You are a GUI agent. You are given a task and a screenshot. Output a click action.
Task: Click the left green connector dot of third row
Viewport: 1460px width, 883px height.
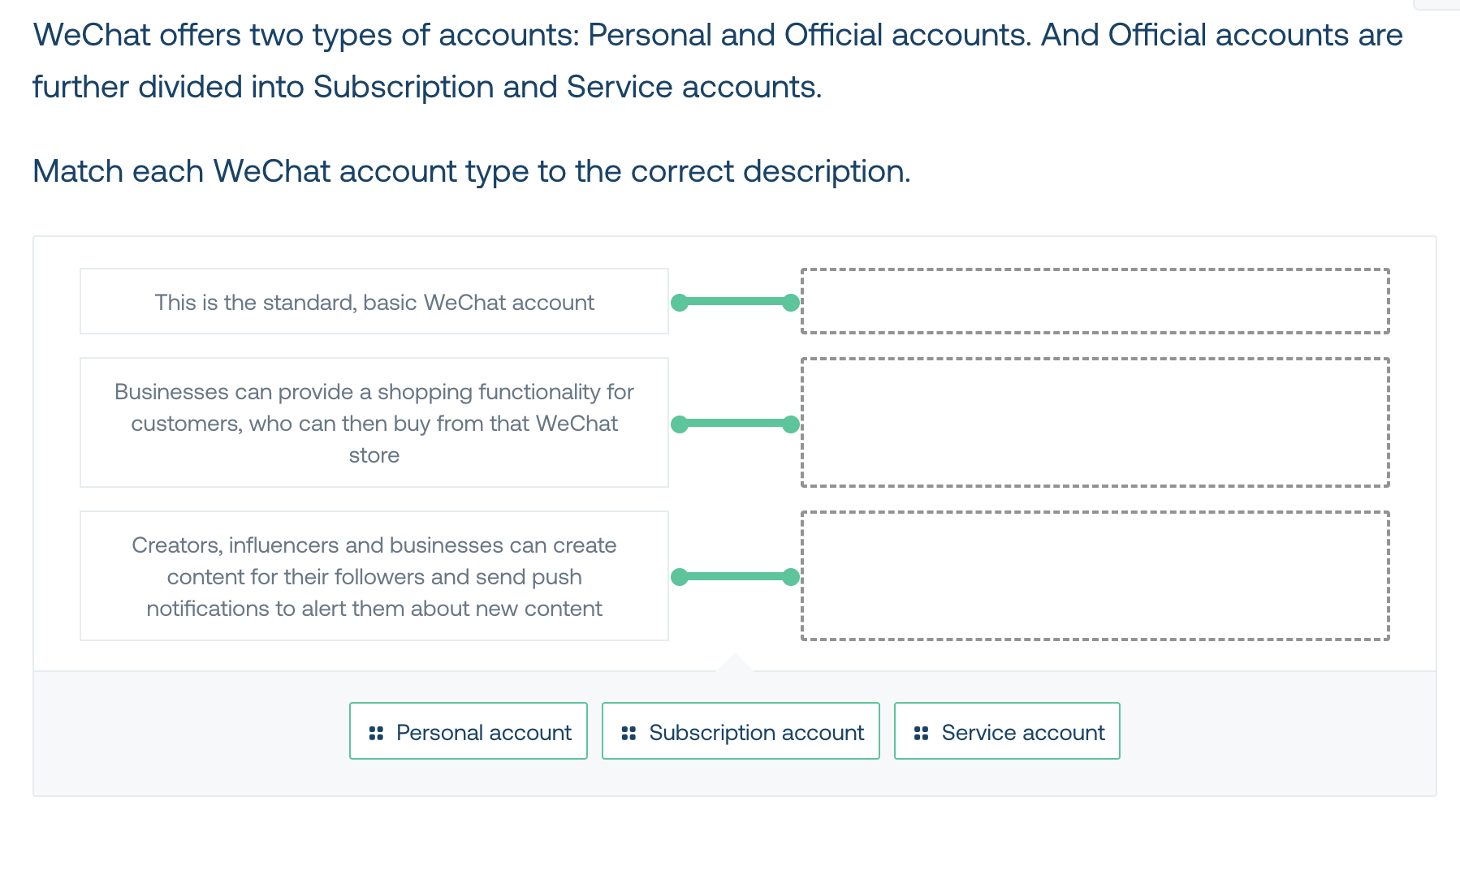[680, 577]
